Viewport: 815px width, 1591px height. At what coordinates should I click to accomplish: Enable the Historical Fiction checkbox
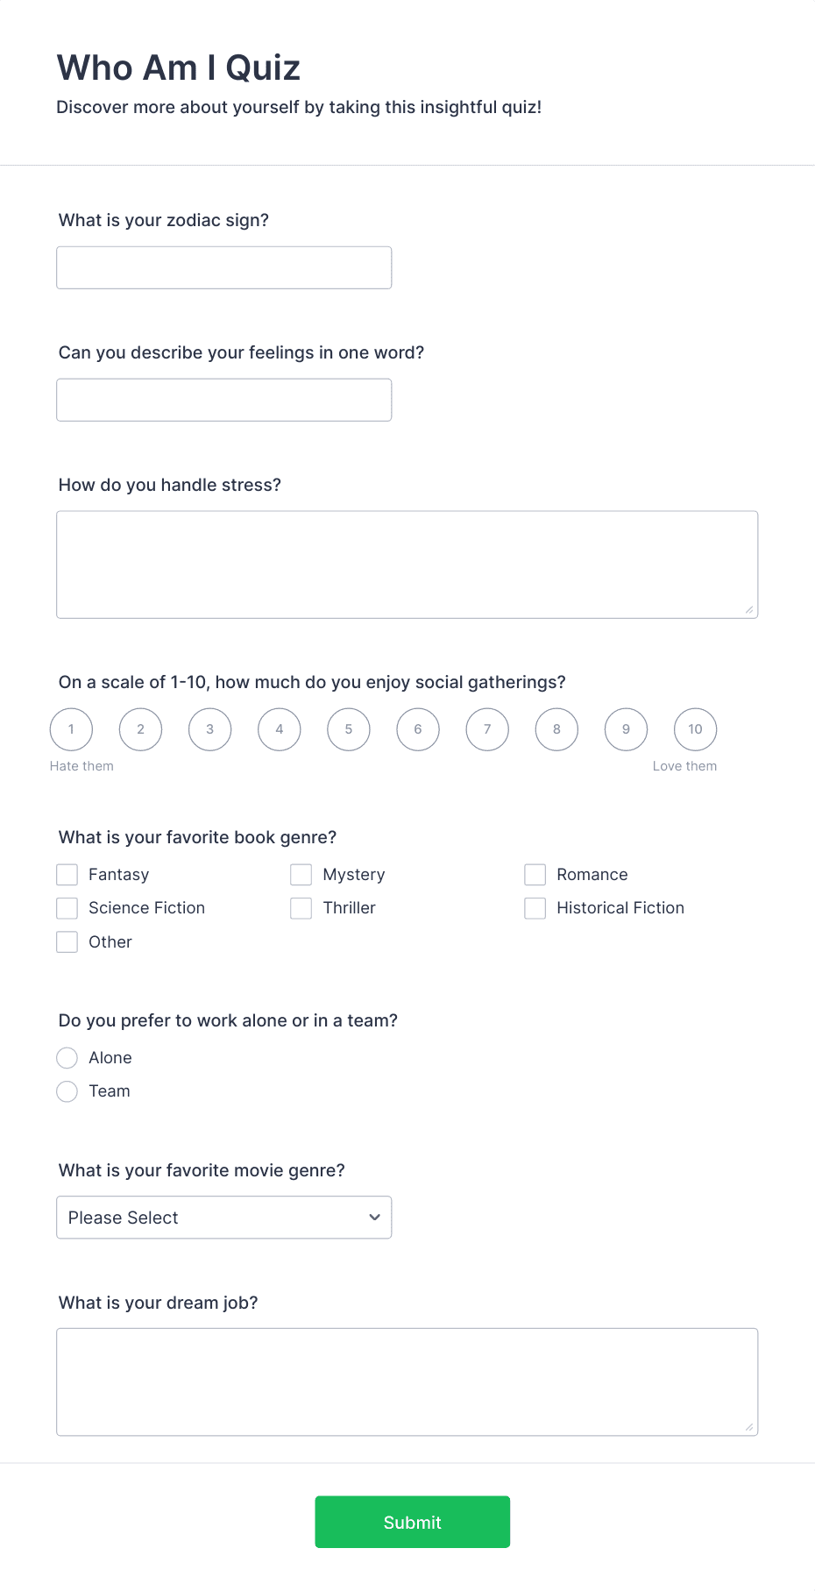[535, 908]
